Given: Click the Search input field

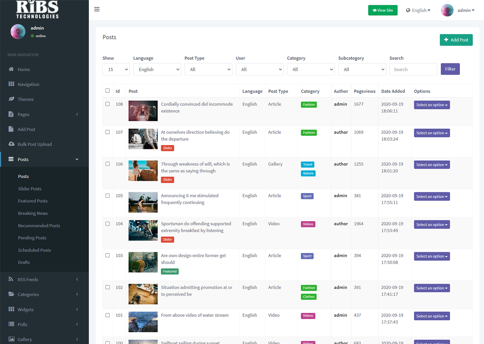Looking at the screenshot, I should coord(413,69).
